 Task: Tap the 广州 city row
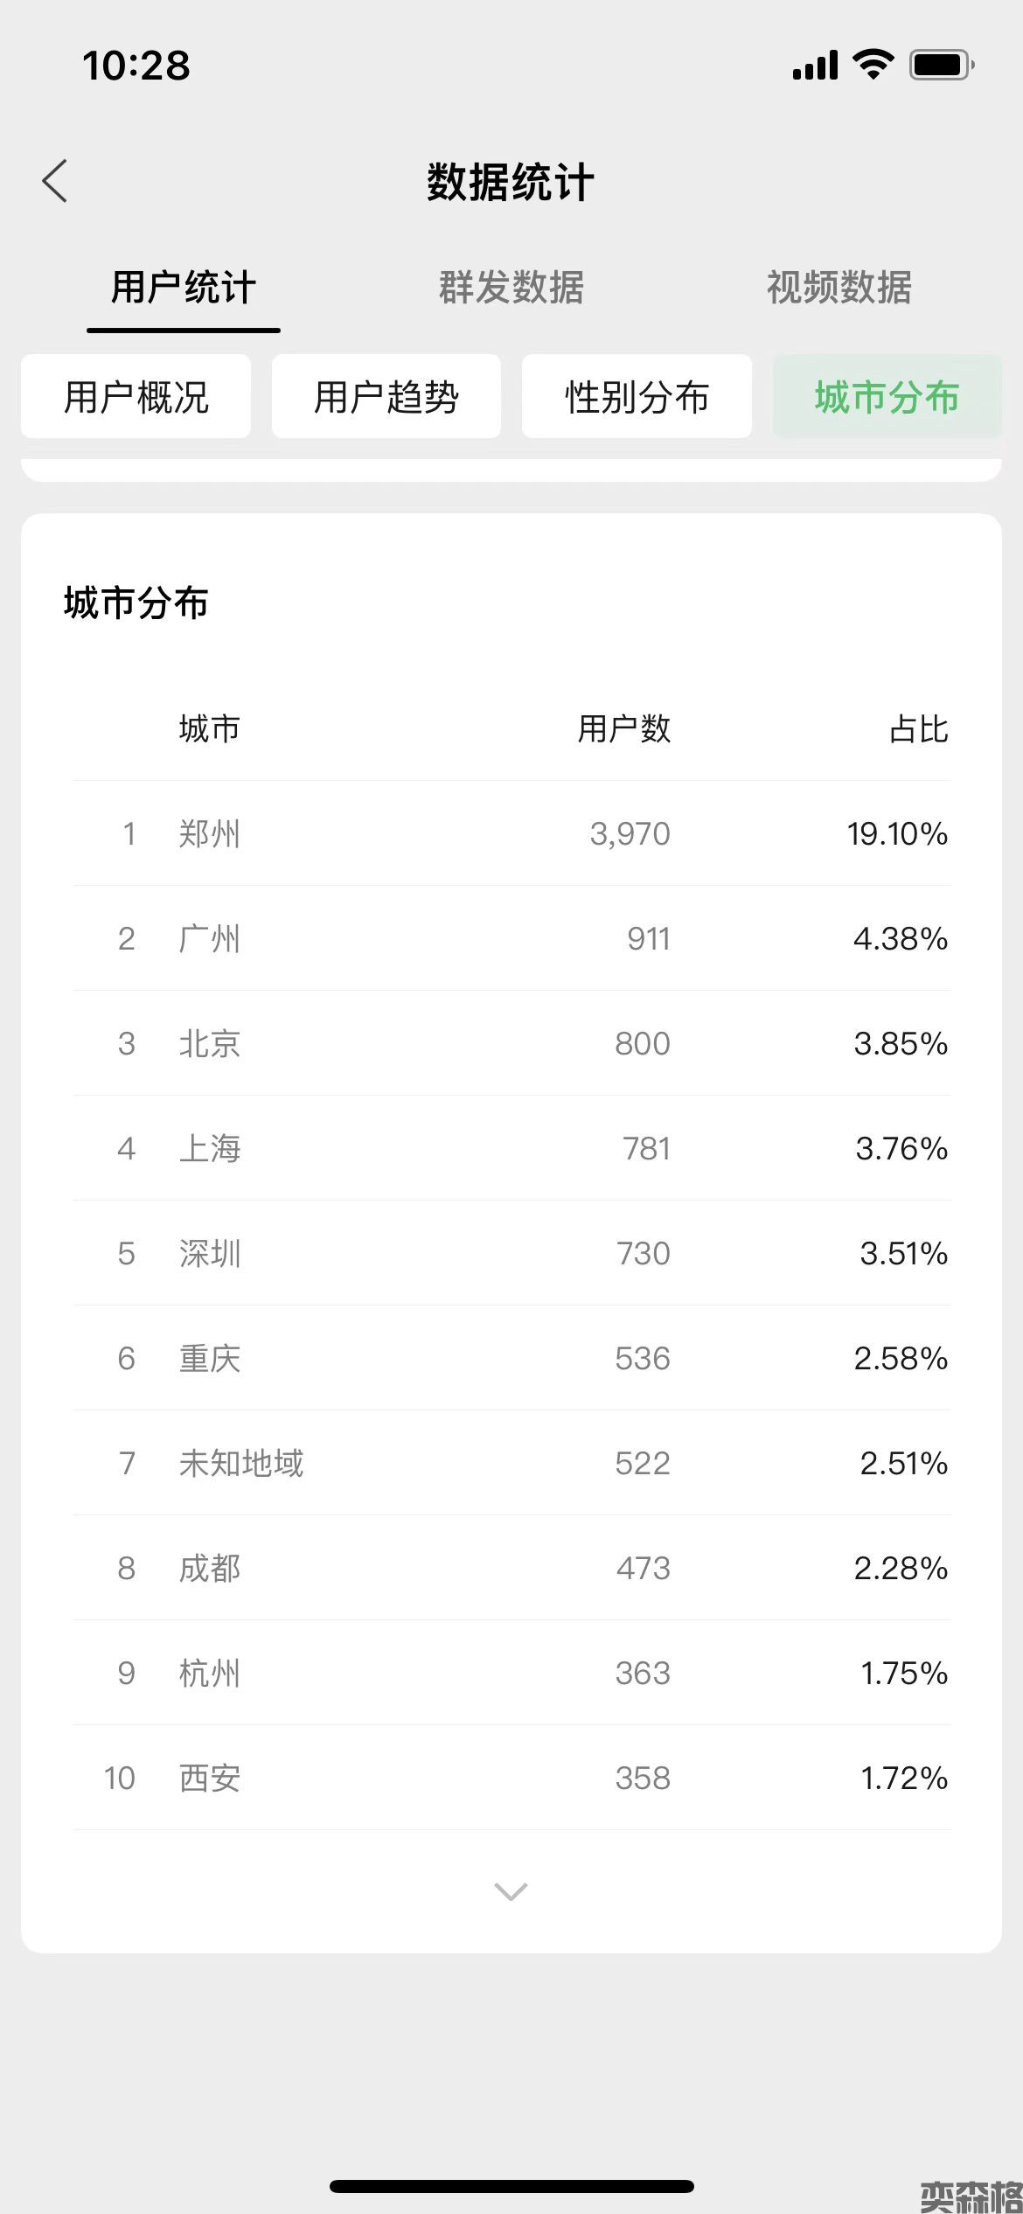tap(511, 938)
